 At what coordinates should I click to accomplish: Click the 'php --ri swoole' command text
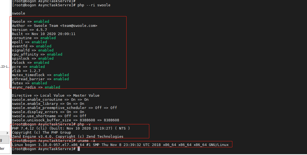(94, 5)
